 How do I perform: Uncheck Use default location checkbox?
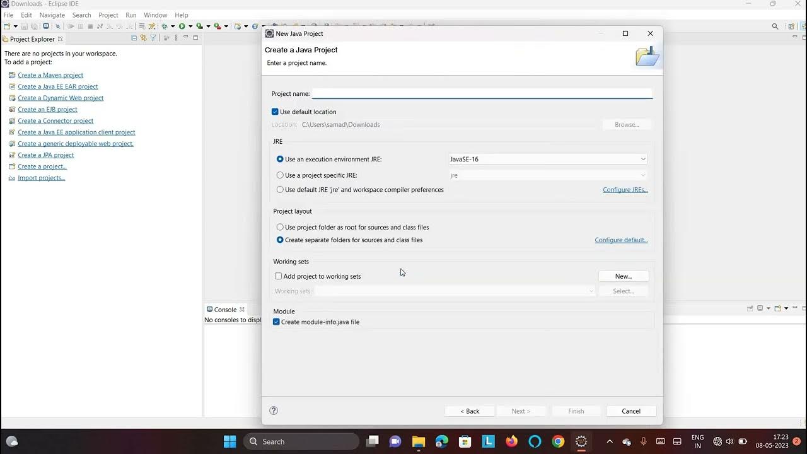pos(275,112)
